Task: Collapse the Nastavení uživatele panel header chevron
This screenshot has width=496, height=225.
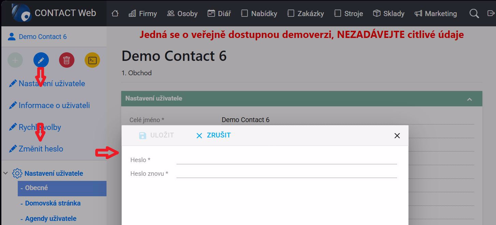Action: tap(469, 99)
